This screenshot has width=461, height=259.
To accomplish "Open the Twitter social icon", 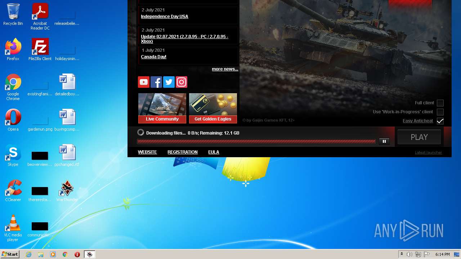I will (169, 82).
